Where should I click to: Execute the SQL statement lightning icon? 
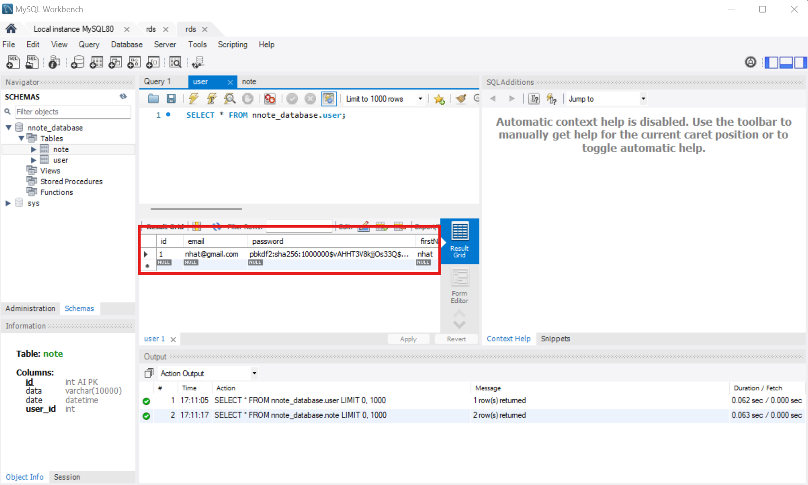193,98
